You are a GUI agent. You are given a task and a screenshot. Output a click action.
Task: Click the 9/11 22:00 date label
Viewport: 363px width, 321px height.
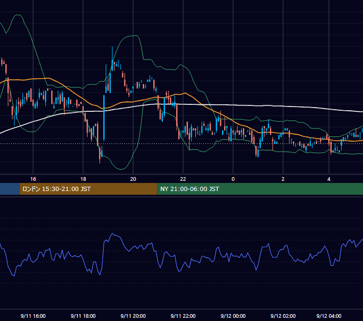183,316
